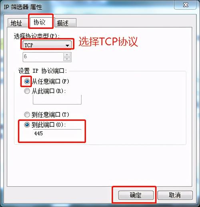Click the dropdown arrow next to TCP

[x=67, y=45]
